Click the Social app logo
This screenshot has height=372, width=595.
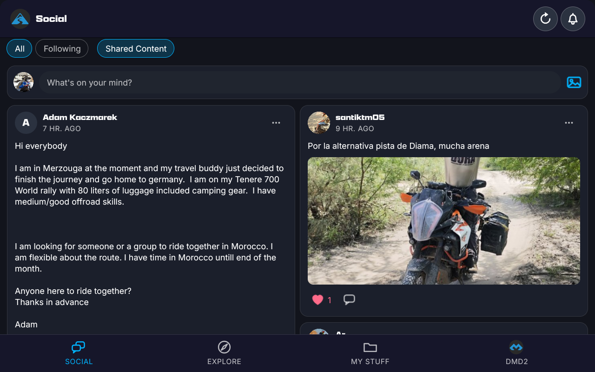20,19
